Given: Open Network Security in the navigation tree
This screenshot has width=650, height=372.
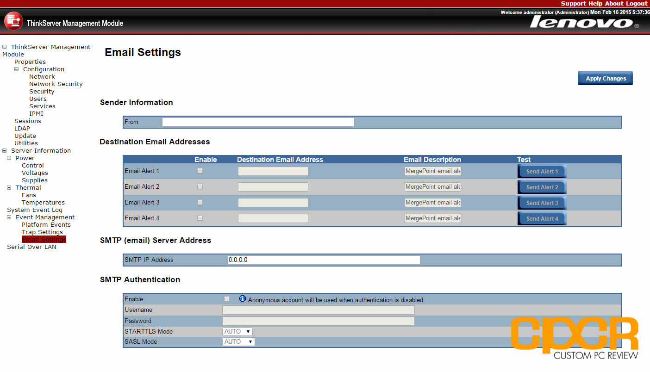Looking at the screenshot, I should coord(56,84).
